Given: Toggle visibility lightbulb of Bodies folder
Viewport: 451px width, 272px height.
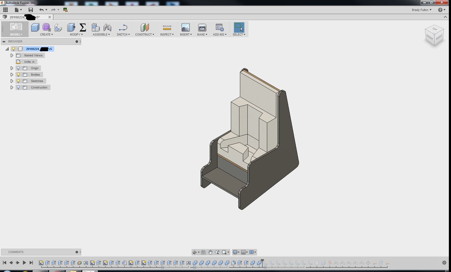Looking at the screenshot, I should (18, 75).
